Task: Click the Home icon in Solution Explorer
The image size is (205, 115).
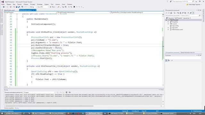Action: 171,13
